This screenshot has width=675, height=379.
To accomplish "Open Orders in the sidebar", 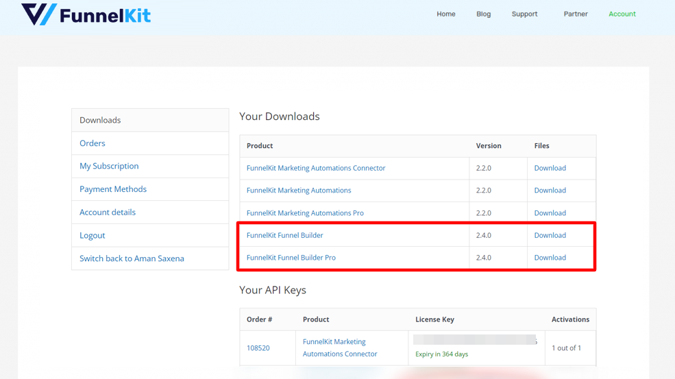I will 150,143.
